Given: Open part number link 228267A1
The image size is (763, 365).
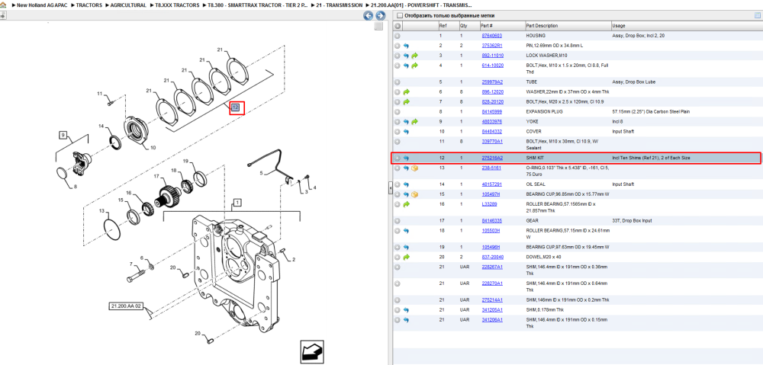Looking at the screenshot, I should 492,267.
